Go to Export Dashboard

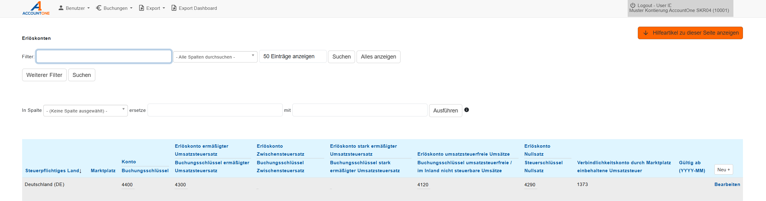(194, 8)
